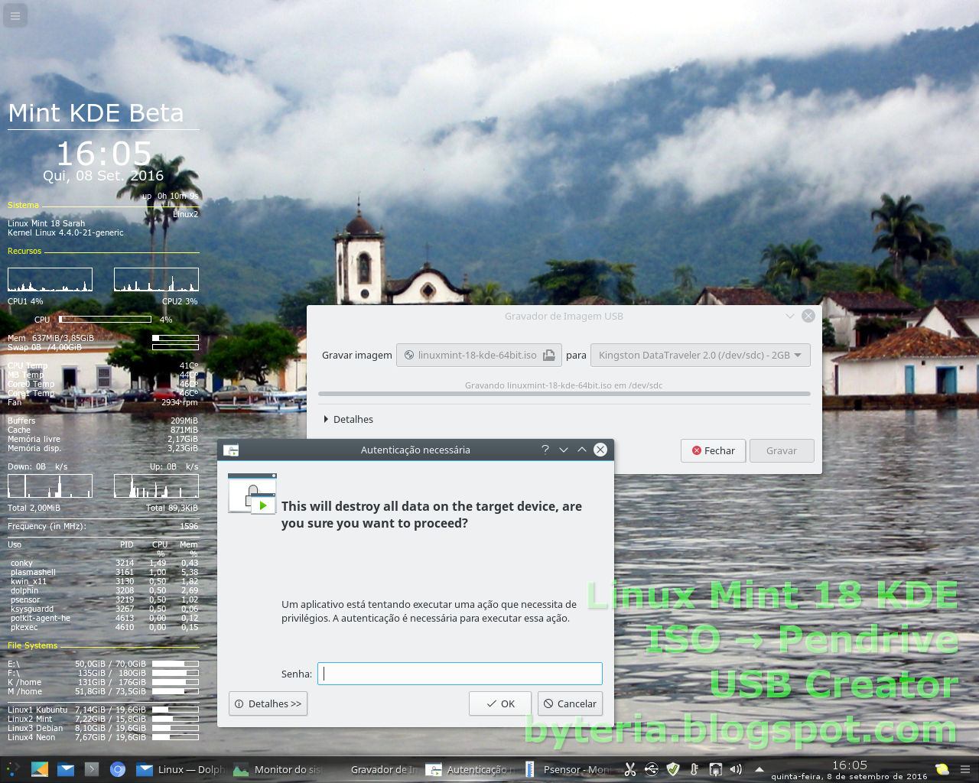The height and width of the screenshot is (783, 979).
Task: Click the writing progress bar
Action: pyautogui.click(x=564, y=395)
